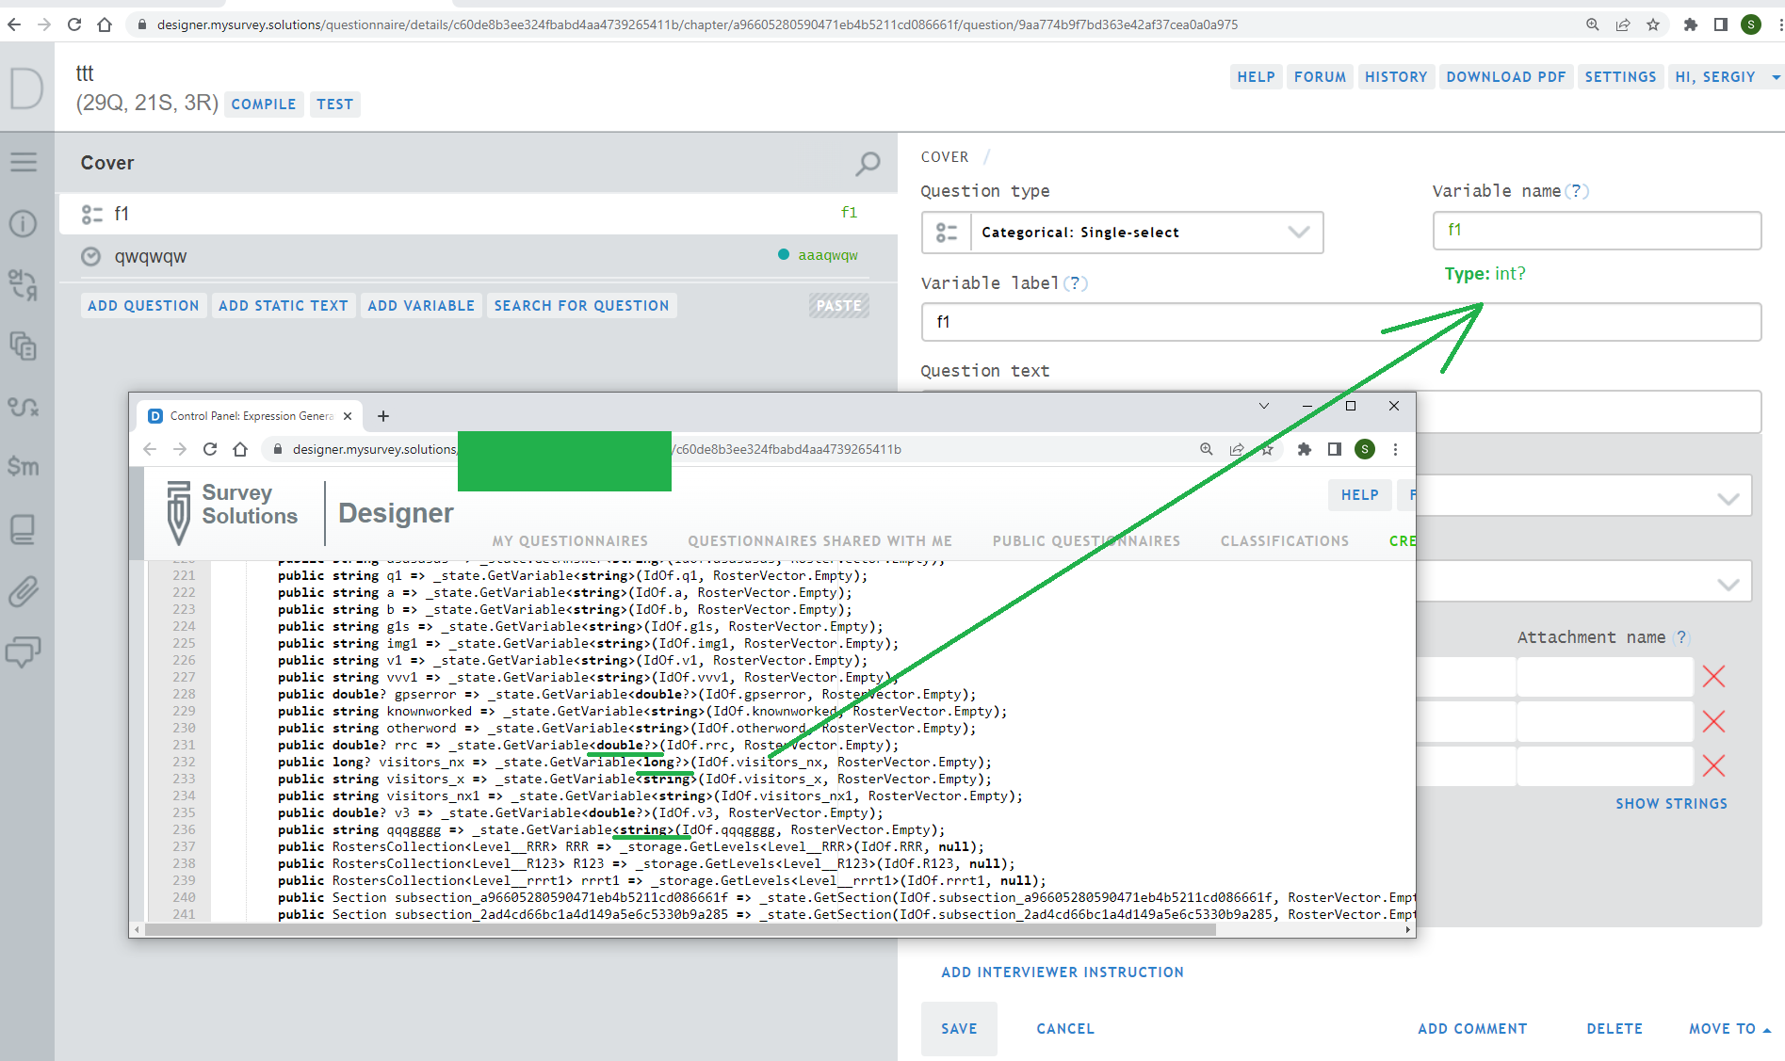
Task: Click the search magnifier in the Cover panel
Action: point(866,163)
